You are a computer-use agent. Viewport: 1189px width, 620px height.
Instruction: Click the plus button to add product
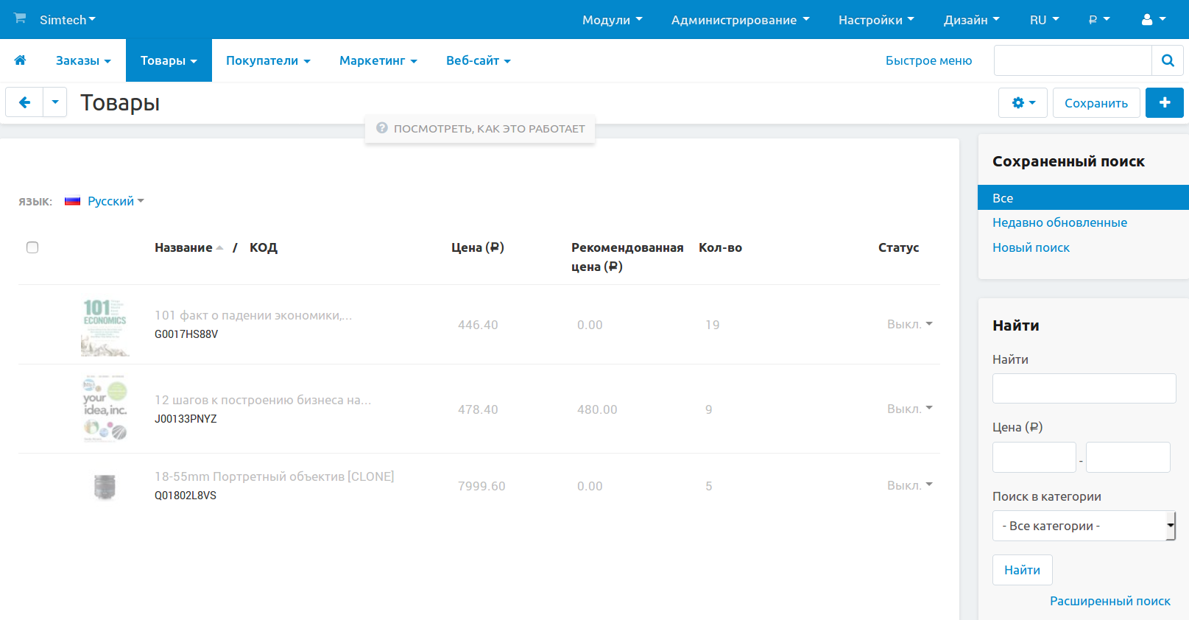(x=1164, y=103)
